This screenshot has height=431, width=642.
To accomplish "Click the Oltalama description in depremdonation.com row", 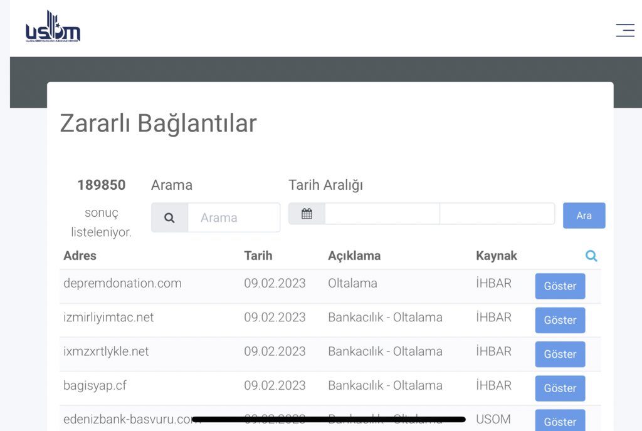I will tap(352, 283).
